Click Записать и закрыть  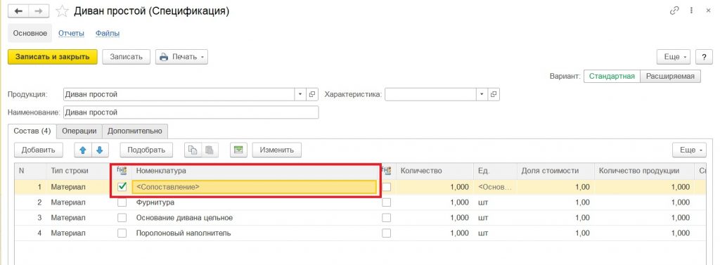52,57
